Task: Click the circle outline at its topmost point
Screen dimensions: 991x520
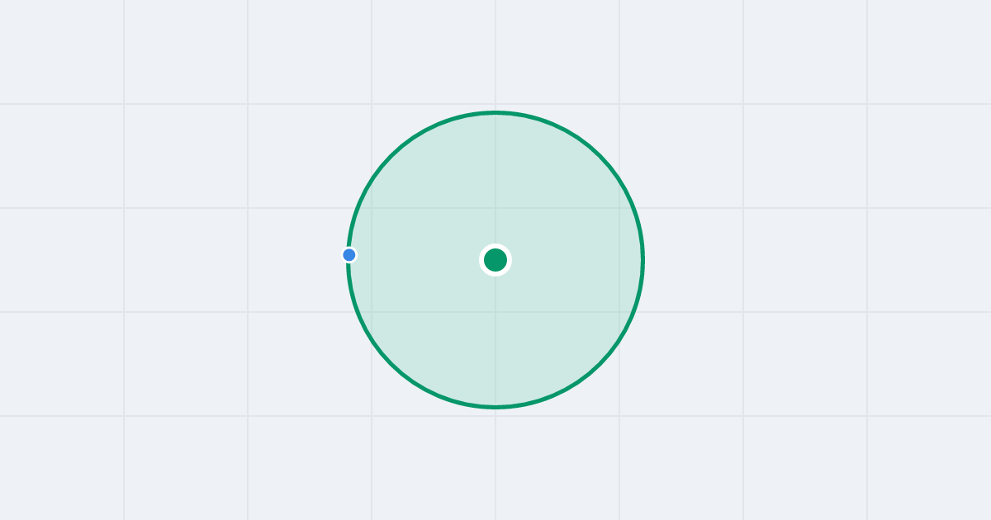Action: pyautogui.click(x=495, y=112)
